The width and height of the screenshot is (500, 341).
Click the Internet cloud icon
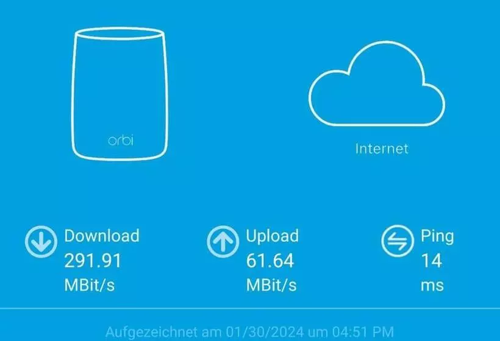[377, 83]
